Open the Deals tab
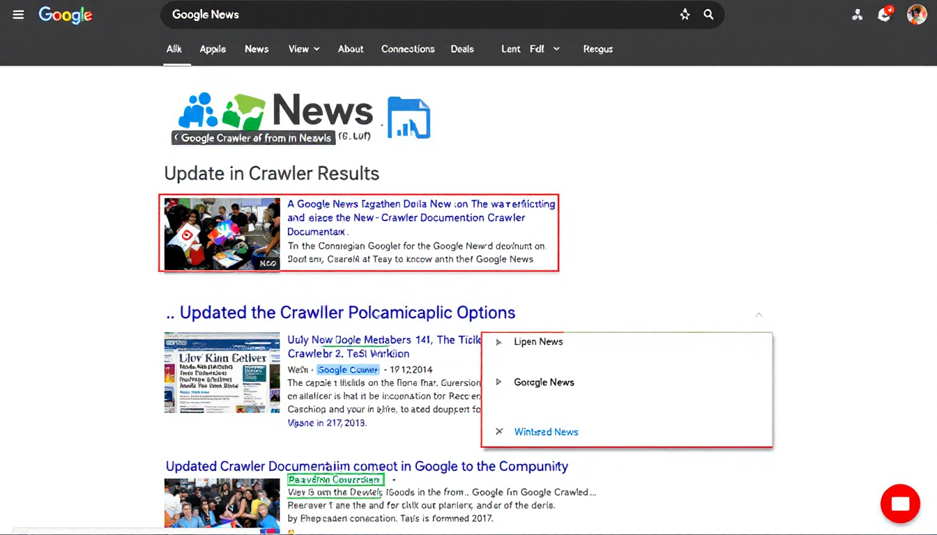The height and width of the screenshot is (535, 937). [462, 49]
